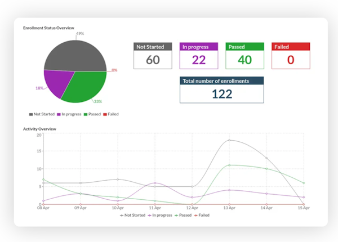Click the In progress count card
The image size is (338, 242).
point(199,56)
